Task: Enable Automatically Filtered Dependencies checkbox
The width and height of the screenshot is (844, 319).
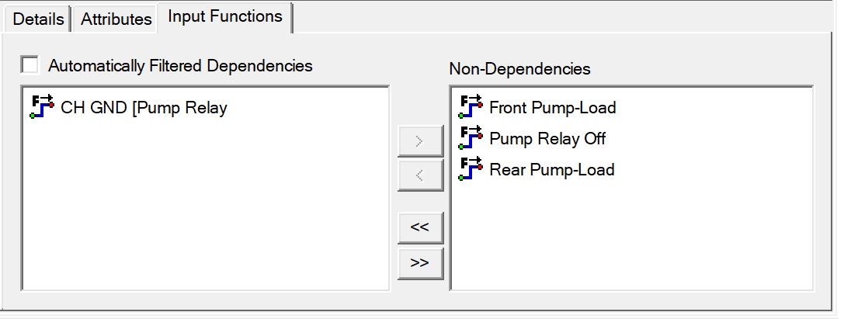Action: [30, 65]
